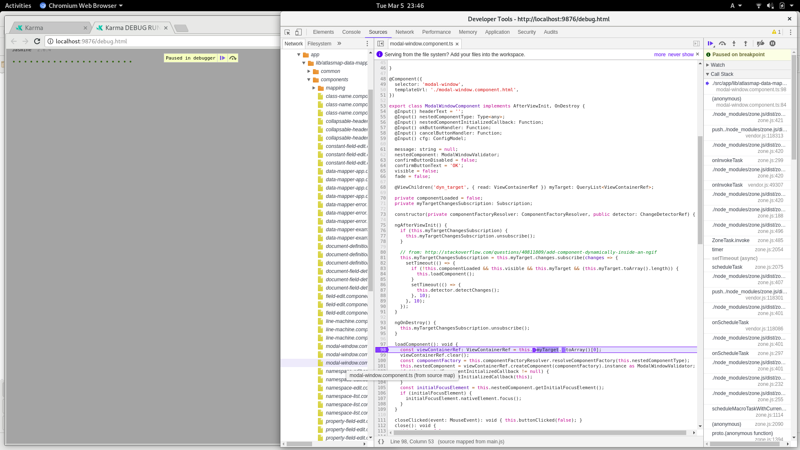Open the Memory tab
800x450 pixels.
(x=468, y=32)
